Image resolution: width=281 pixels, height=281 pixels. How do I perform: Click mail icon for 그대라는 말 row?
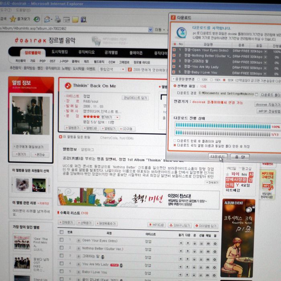208,259
